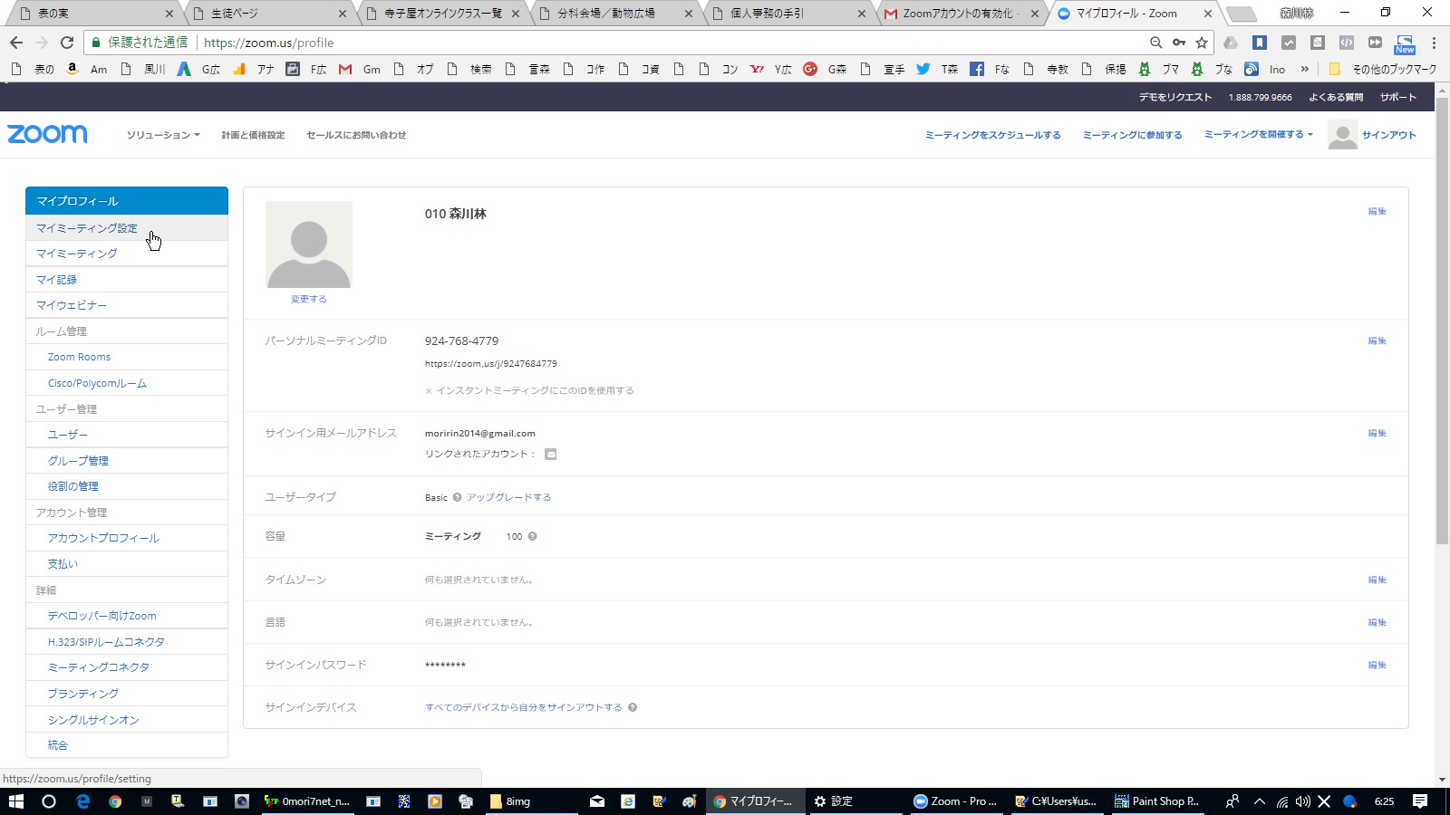Open Cisco/Polycomルーム in sidebar
The width and height of the screenshot is (1450, 815).
[127, 383]
